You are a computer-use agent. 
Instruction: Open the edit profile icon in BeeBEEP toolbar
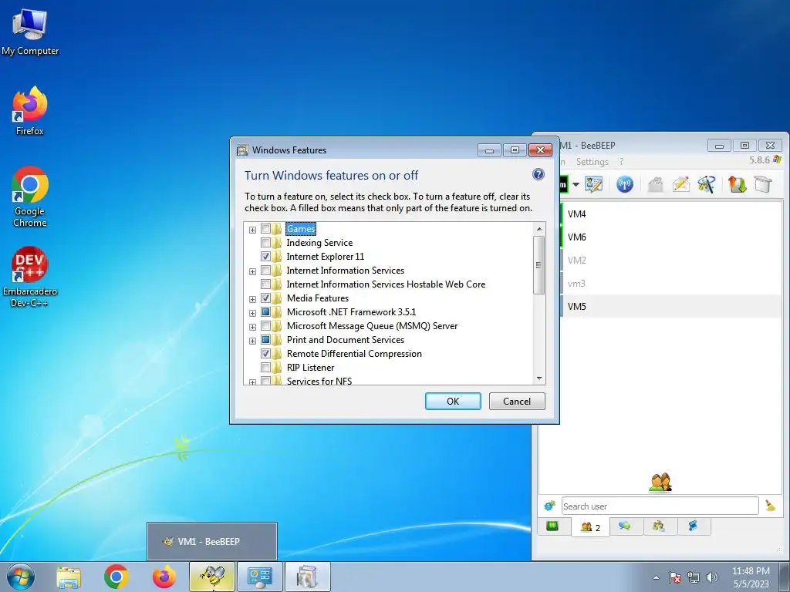coord(593,184)
